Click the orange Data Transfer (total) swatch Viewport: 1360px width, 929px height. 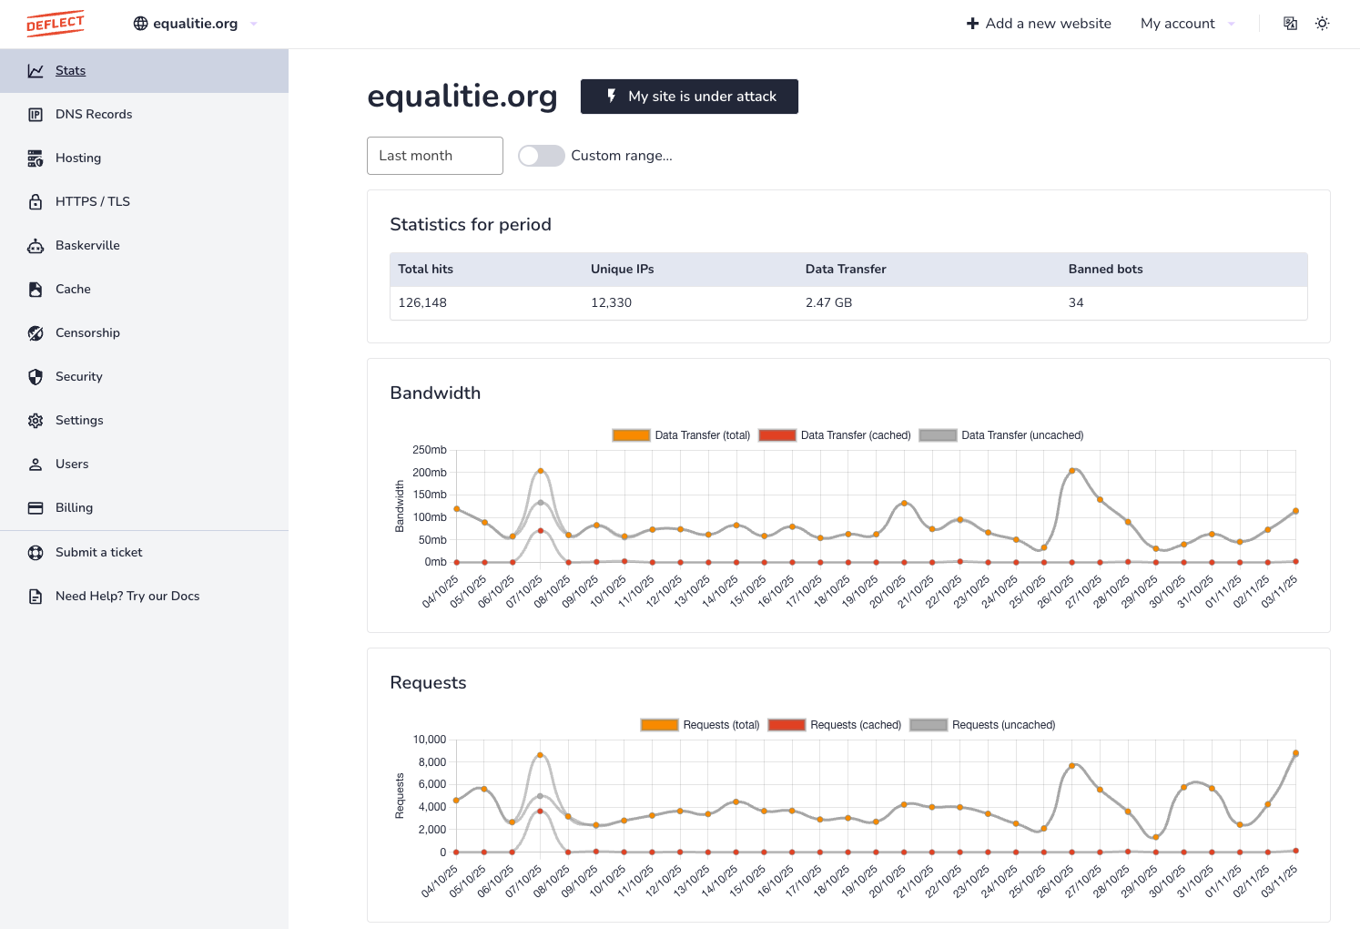click(631, 435)
